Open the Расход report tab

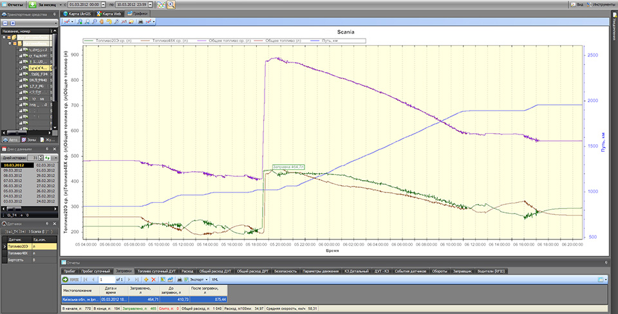187,271
